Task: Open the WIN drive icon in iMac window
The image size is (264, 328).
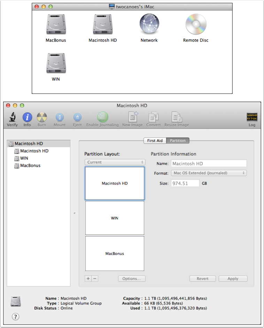Action: [56, 63]
